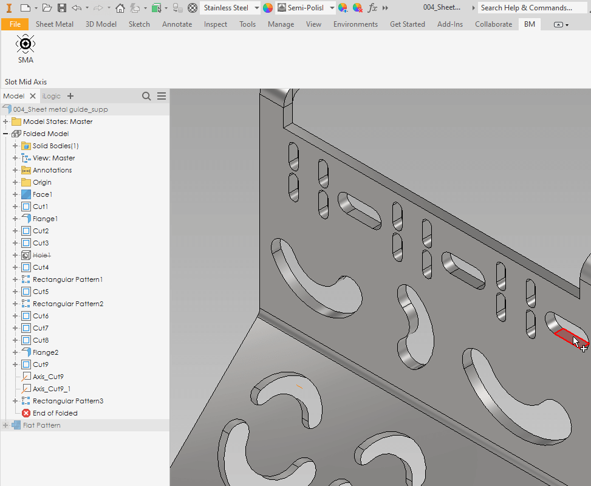Switch to the Sheet Metal ribbon tab

(x=55, y=24)
